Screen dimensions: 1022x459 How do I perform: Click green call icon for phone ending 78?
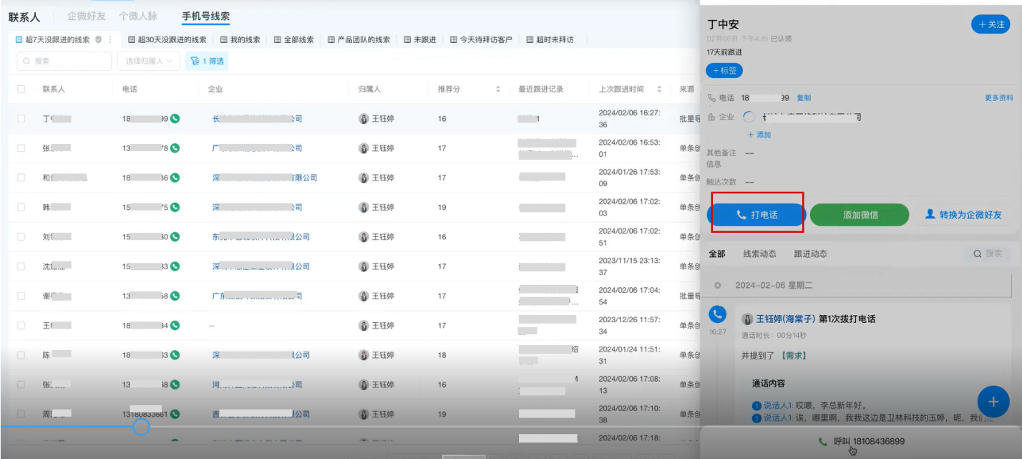point(175,148)
